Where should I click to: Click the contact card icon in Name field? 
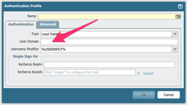click(x=178, y=16)
